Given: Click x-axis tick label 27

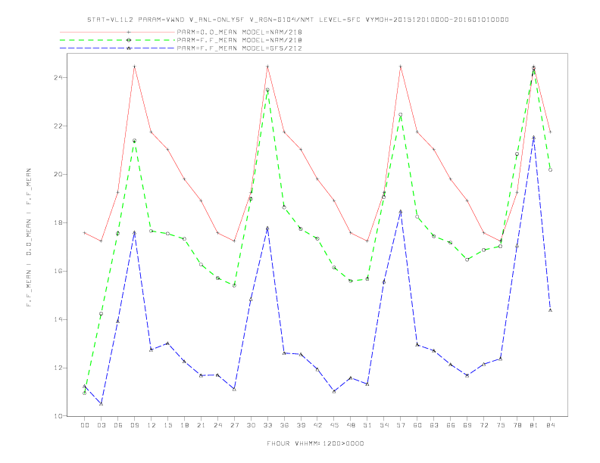Looking at the screenshot, I should (x=234, y=425).
